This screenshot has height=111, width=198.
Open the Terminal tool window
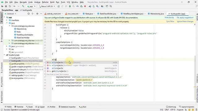(19, 107)
